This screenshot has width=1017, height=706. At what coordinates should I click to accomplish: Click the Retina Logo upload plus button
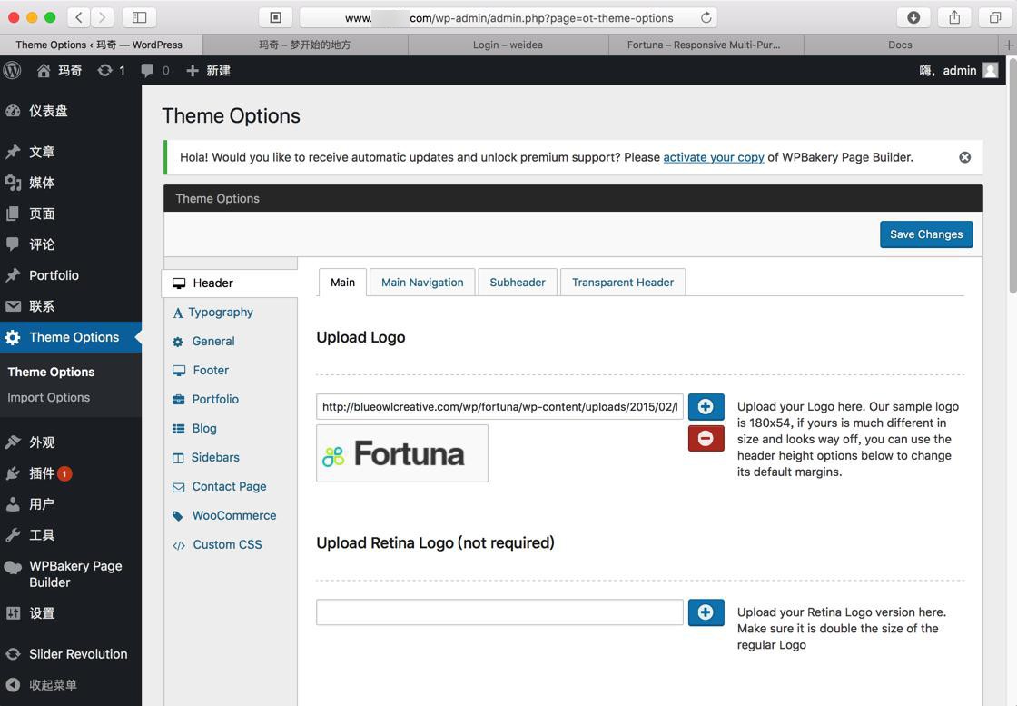[706, 612]
